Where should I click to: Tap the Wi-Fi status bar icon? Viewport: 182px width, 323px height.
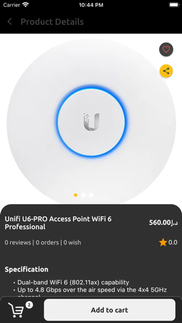pos(25,5)
